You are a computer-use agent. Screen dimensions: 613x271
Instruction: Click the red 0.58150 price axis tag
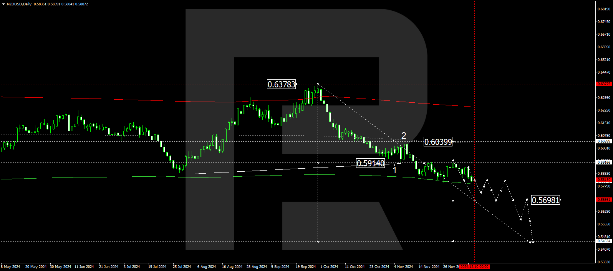[x=603, y=180]
